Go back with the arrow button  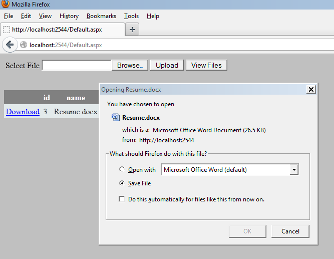click(10, 45)
